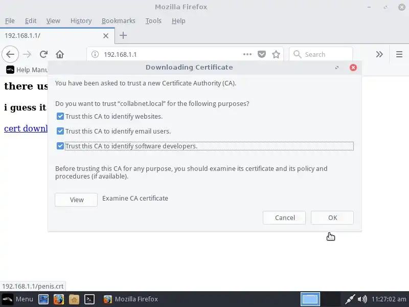The height and width of the screenshot is (307, 409).
Task: Open the taskbar Menu button
Action: click(17, 299)
